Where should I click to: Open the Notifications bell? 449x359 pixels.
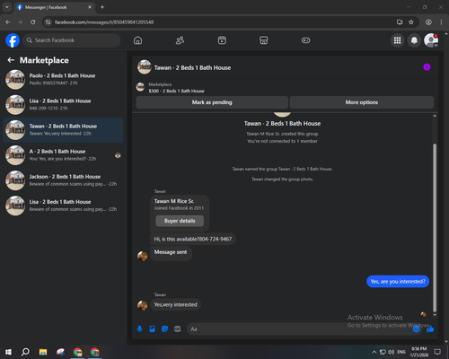pos(414,40)
